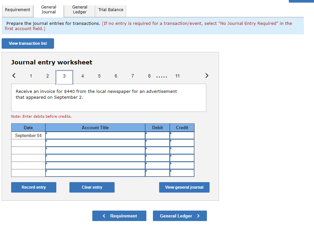The image size is (314, 240).
Task: Select journal entry 8
Action: pyautogui.click(x=149, y=76)
